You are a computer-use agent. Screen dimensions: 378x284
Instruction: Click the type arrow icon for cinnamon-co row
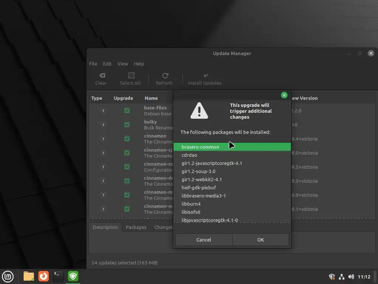point(103,167)
